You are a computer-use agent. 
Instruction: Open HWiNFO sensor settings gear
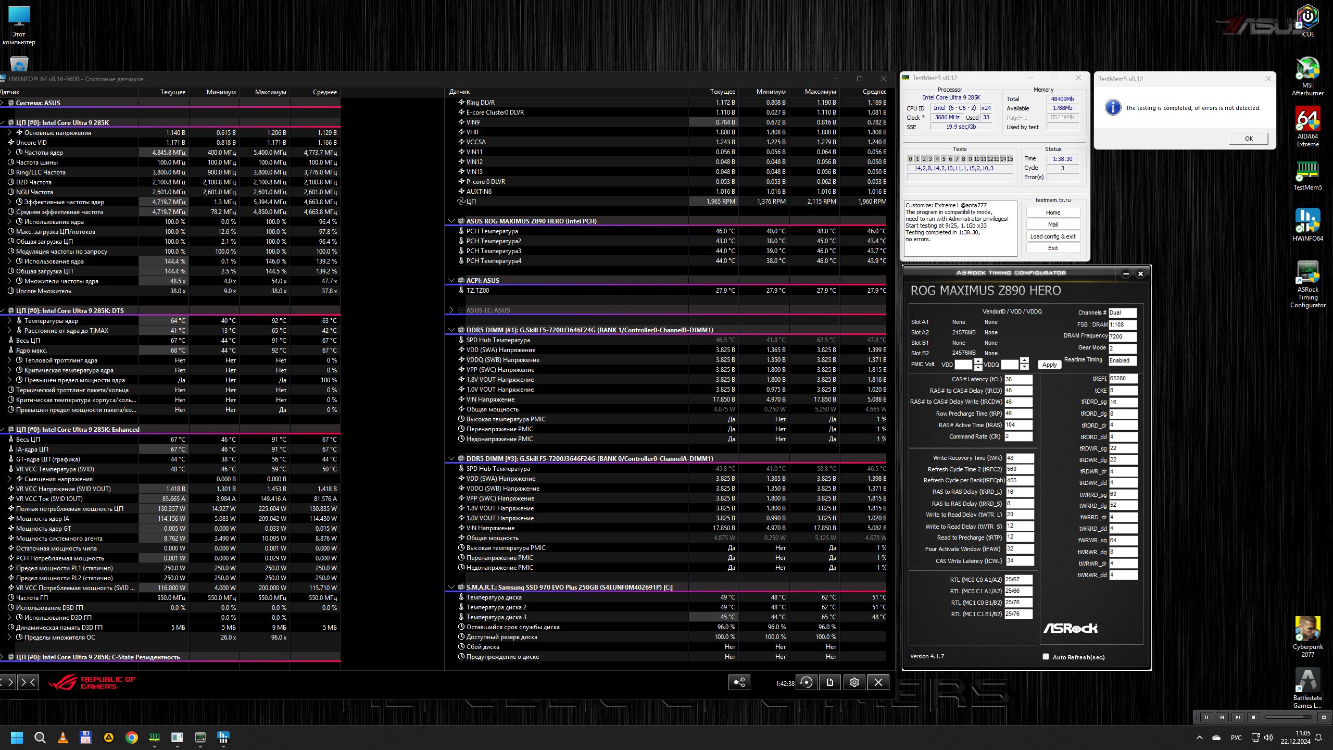tap(854, 682)
